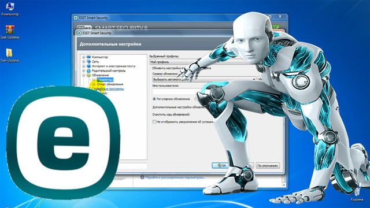Select Служебные программы in the tree

(x=108, y=89)
